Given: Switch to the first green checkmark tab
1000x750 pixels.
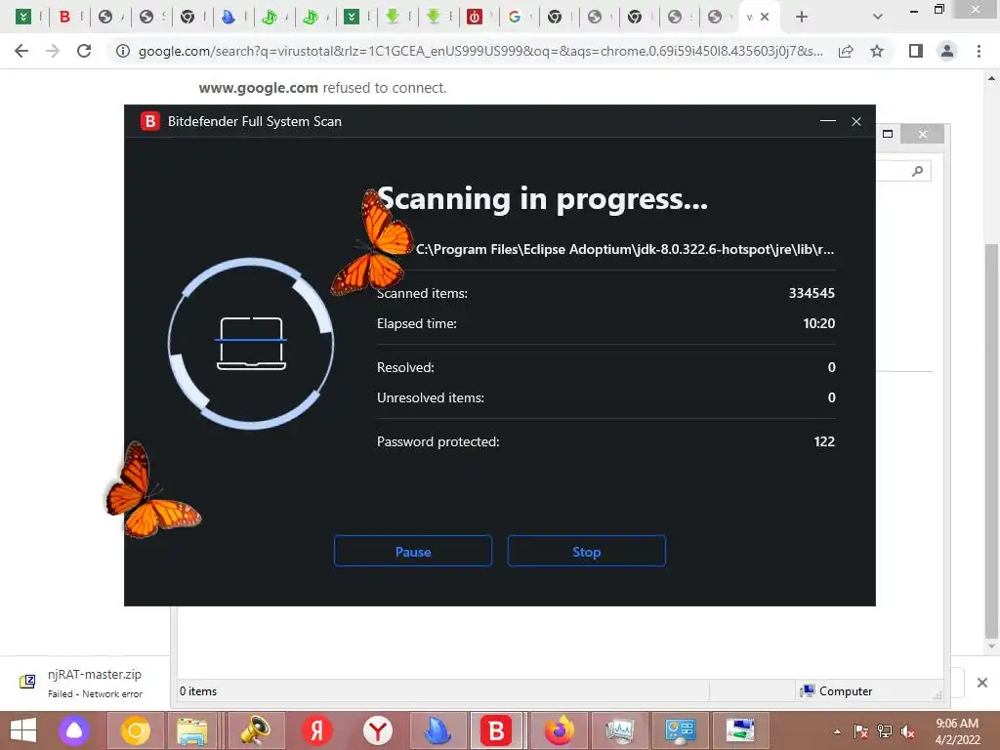Looking at the screenshot, I should pyautogui.click(x=23, y=17).
